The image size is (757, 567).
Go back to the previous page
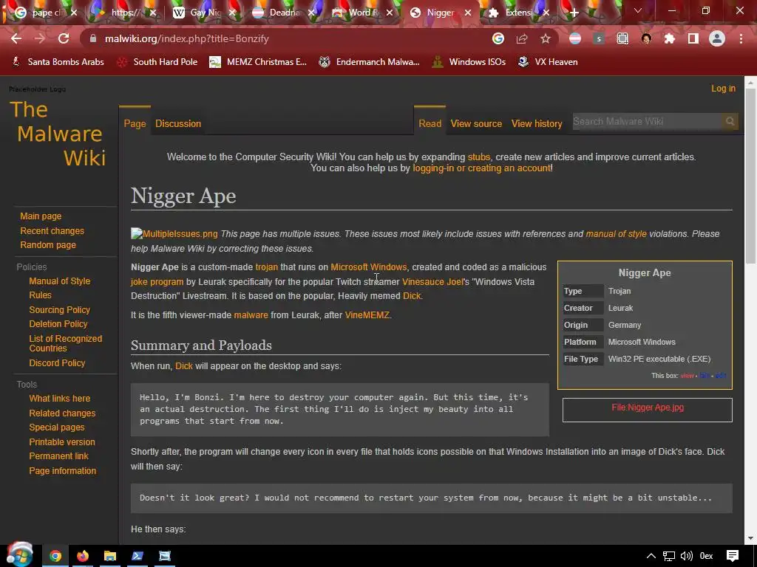[16, 38]
